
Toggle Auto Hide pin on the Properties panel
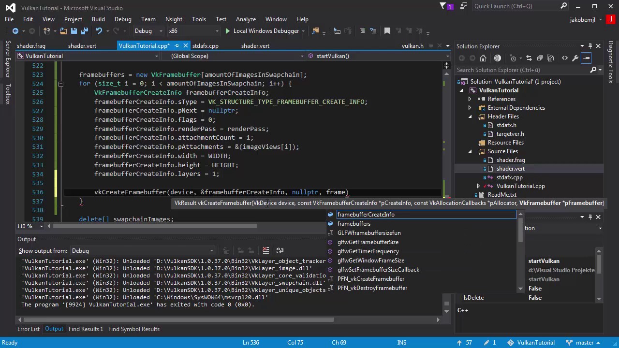(x=590, y=217)
